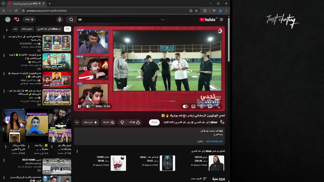Open the BO3OMAR22 video thumbnail 29:34

(57, 43)
